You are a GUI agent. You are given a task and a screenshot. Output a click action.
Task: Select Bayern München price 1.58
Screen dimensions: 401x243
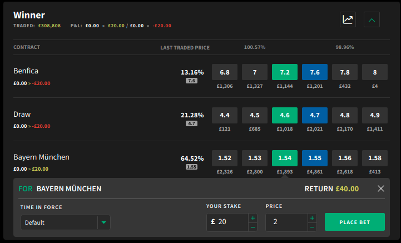[375, 158]
